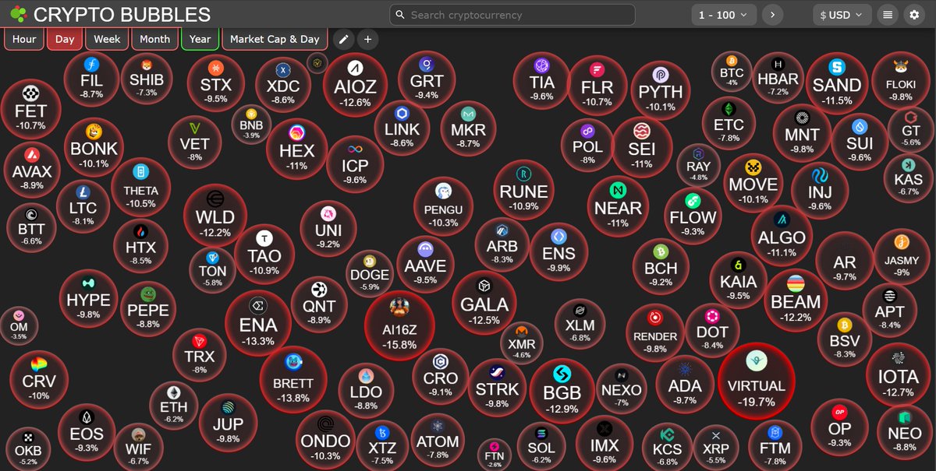Click the FLOKI bubble
Viewport: 936px width, 471px height.
pos(901,81)
